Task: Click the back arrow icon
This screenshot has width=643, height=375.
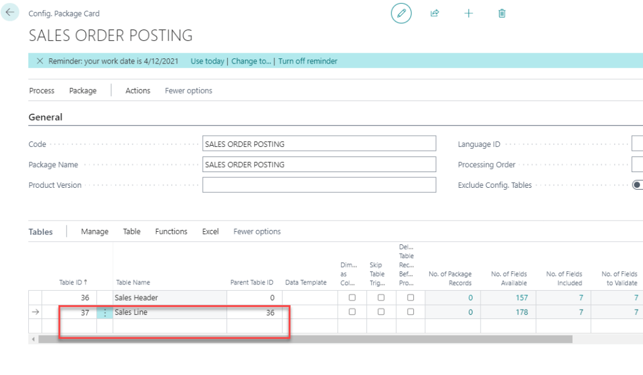Action: [9, 12]
